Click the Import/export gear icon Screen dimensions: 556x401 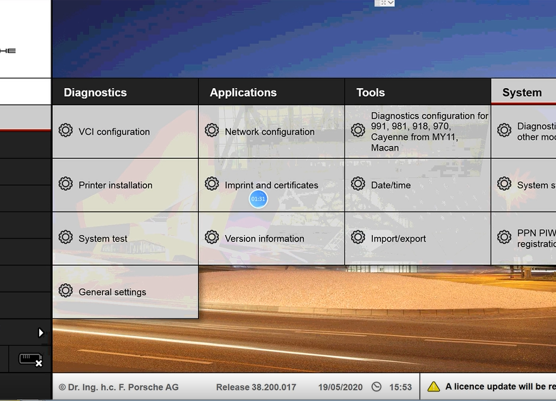(x=358, y=237)
